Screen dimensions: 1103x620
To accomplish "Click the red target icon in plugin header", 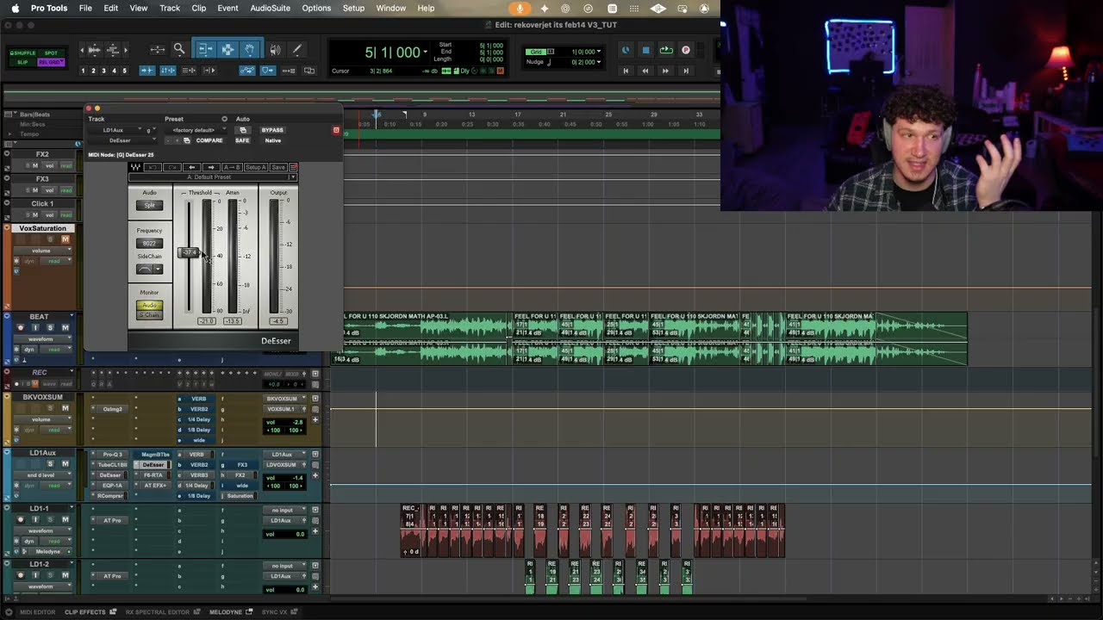I will pyautogui.click(x=336, y=130).
